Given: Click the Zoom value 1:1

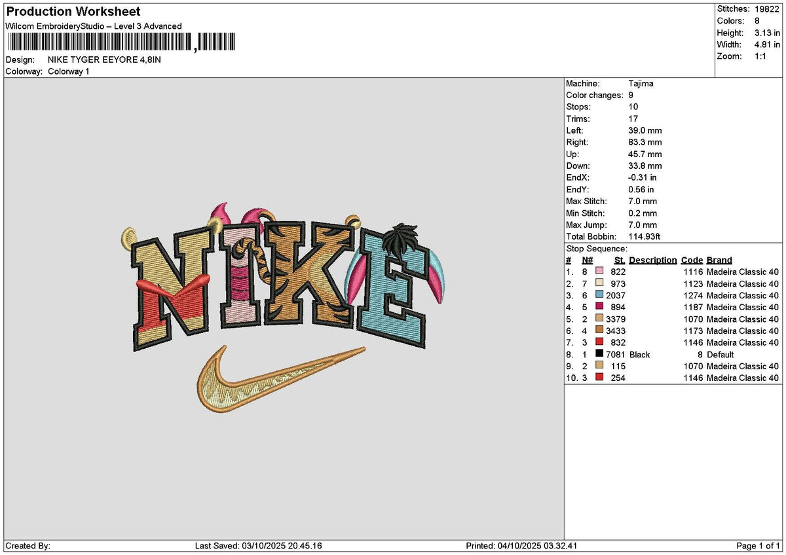Looking at the screenshot, I should [761, 56].
